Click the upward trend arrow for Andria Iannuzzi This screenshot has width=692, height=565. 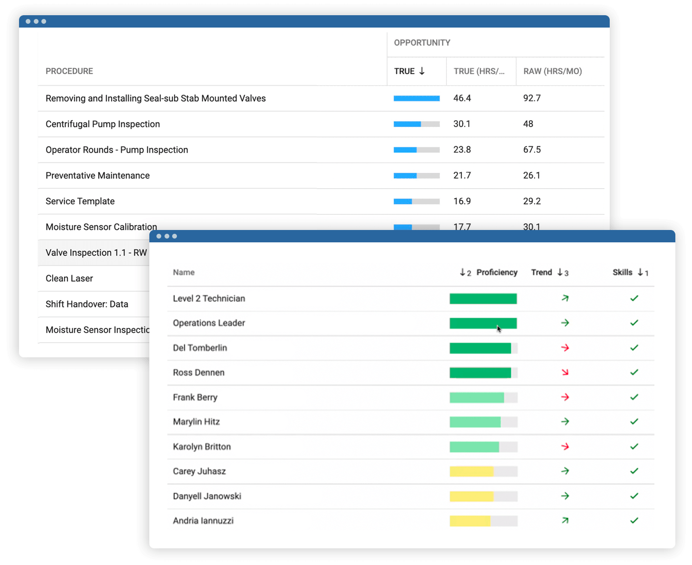[x=565, y=521]
